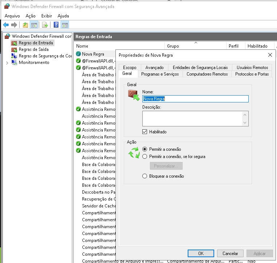Switch to Programas e Serviços tab
Screen dimensions: 277x263
pyautogui.click(x=160, y=74)
